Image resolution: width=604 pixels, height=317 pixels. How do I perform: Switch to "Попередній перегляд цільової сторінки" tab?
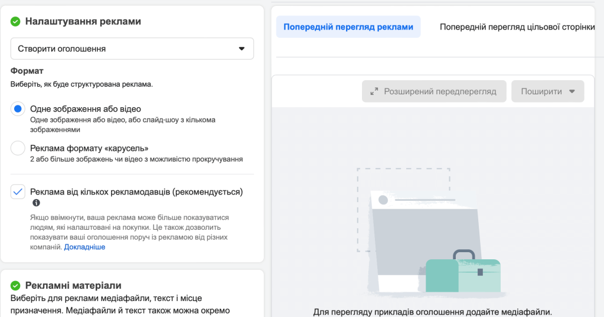click(517, 27)
